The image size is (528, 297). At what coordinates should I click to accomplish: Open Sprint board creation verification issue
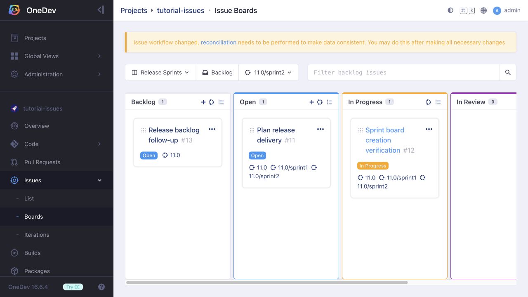(385, 140)
